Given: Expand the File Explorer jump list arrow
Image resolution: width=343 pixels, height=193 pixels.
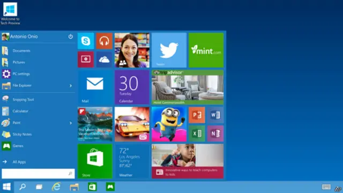Looking at the screenshot, I should click(71, 86).
